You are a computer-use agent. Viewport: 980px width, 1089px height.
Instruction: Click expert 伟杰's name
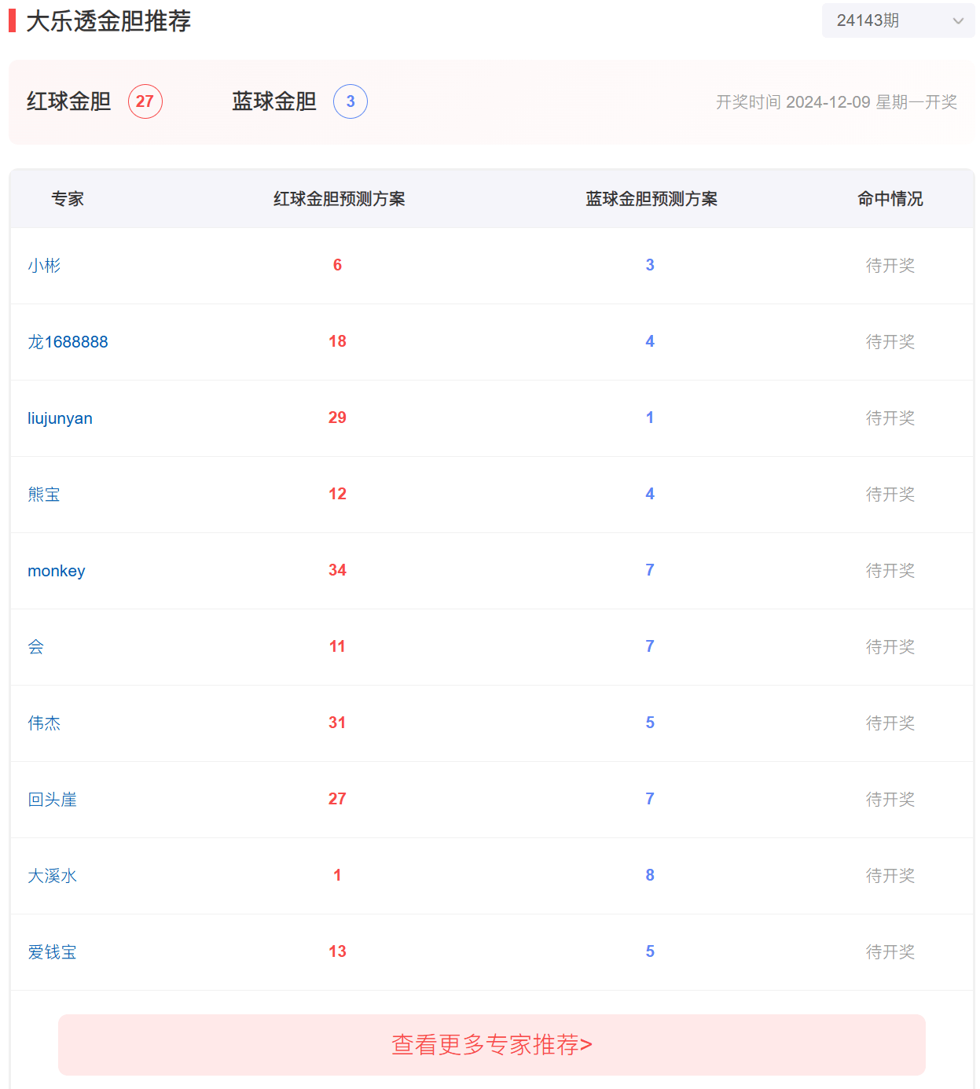tap(44, 723)
